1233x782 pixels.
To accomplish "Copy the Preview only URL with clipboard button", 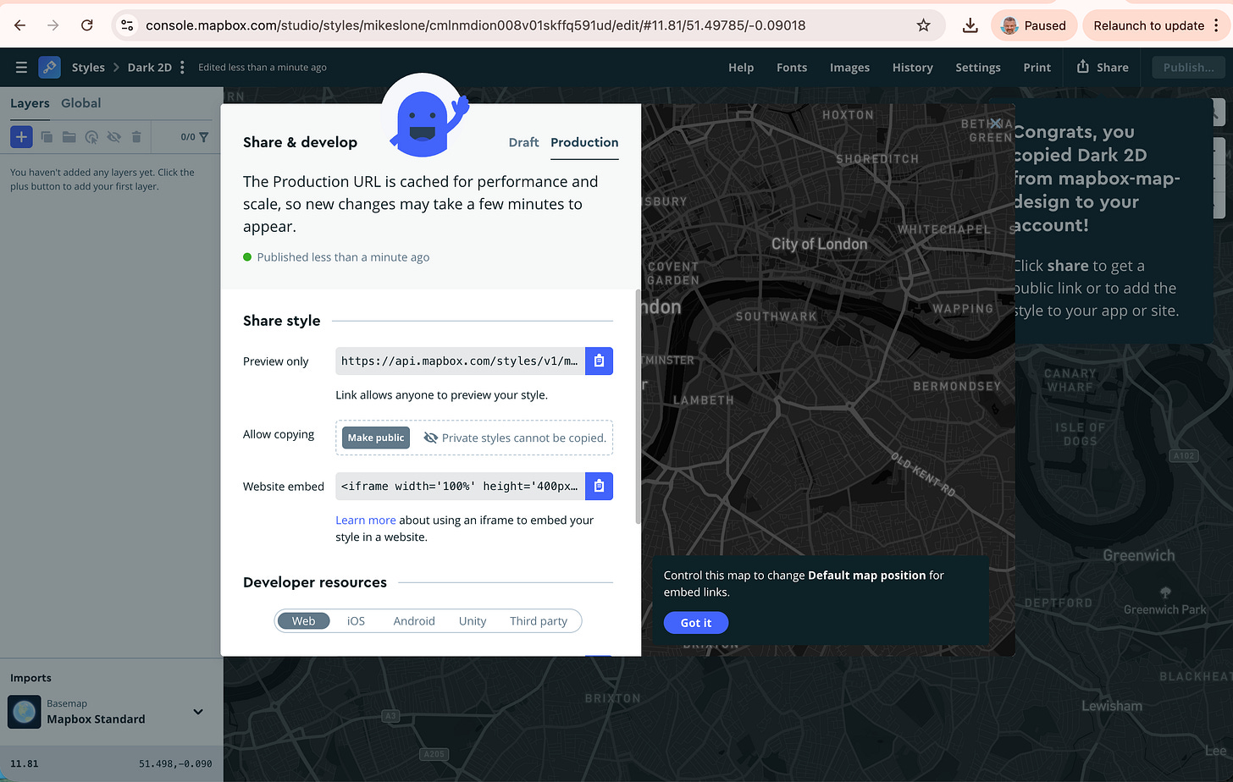I will click(x=599, y=361).
